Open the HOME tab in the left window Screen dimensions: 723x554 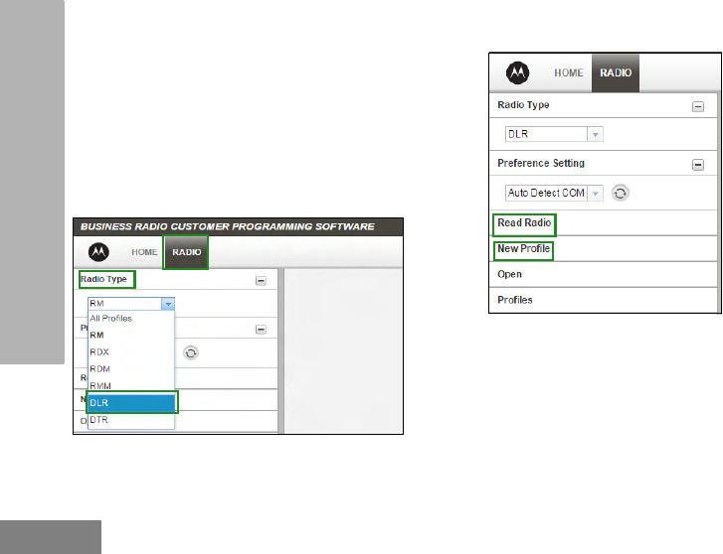point(144,252)
